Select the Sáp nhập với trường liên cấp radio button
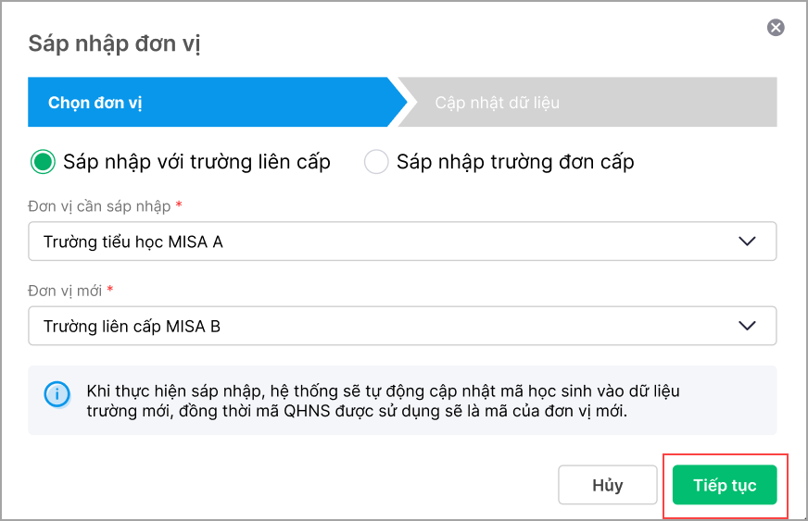 pos(43,162)
